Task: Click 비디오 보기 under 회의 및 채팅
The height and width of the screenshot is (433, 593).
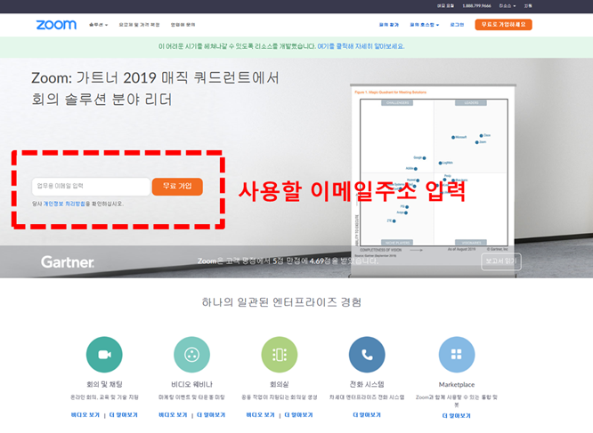Action: tap(85, 415)
